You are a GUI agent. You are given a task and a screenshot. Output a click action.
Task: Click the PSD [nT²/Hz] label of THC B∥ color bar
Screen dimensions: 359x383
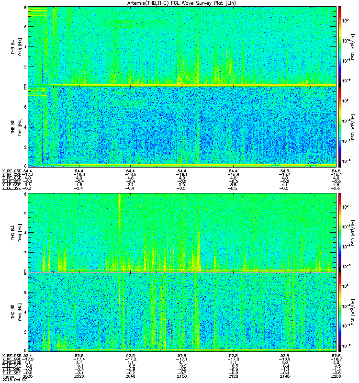[x=353, y=312]
